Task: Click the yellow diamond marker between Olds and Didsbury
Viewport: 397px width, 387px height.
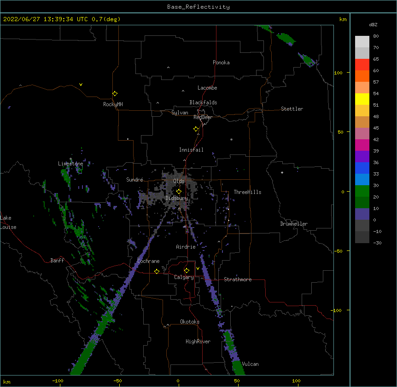Action: (x=179, y=192)
